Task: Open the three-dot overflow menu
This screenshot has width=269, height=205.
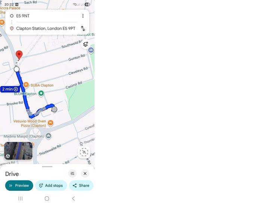Action: [x=83, y=16]
